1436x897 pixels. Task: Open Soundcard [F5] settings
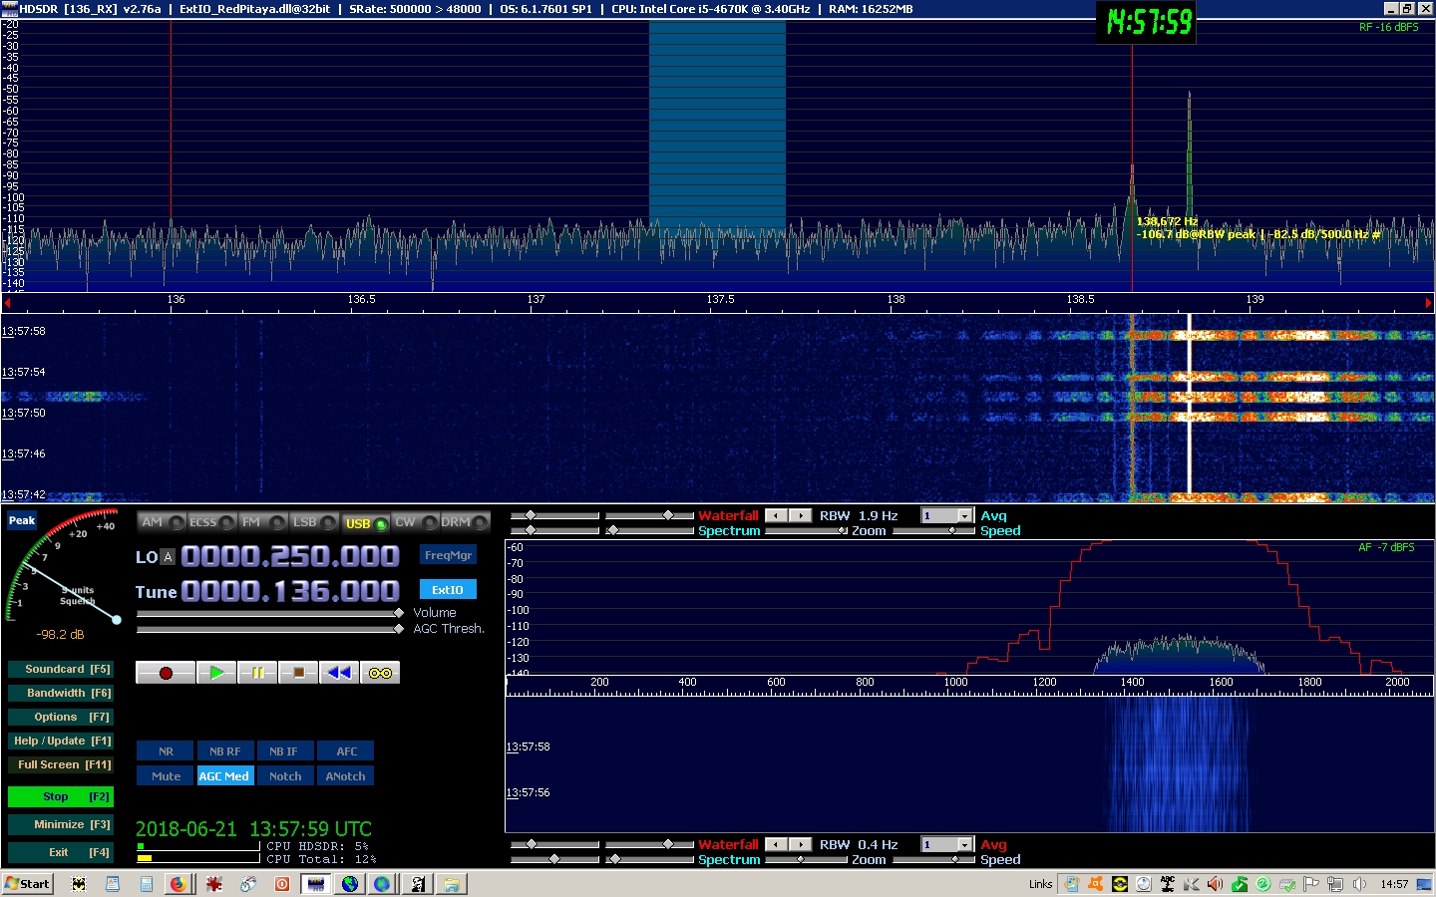point(60,669)
